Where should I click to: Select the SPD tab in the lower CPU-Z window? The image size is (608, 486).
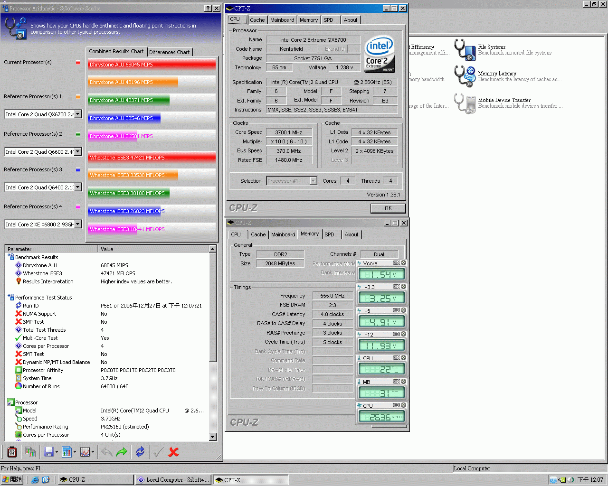point(329,234)
